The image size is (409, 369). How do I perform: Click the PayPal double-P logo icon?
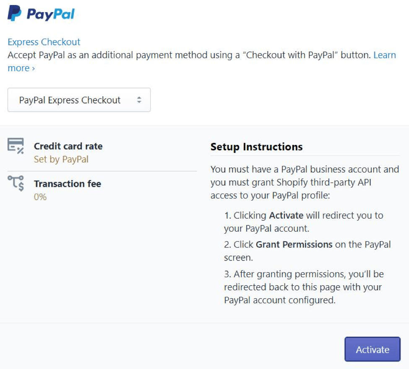14,13
